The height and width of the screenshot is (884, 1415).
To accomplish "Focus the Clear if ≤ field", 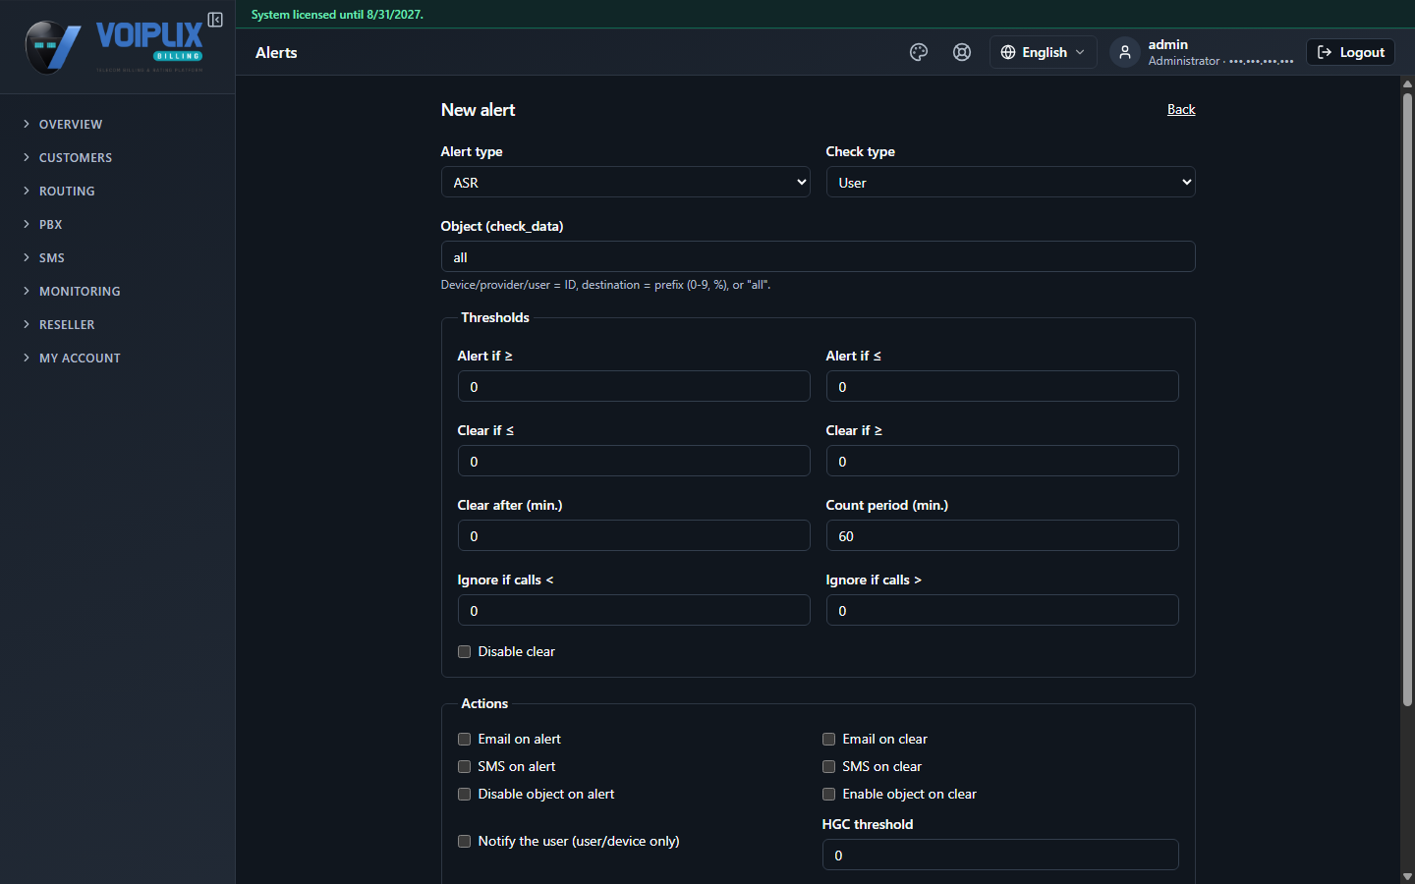I will (x=634, y=461).
